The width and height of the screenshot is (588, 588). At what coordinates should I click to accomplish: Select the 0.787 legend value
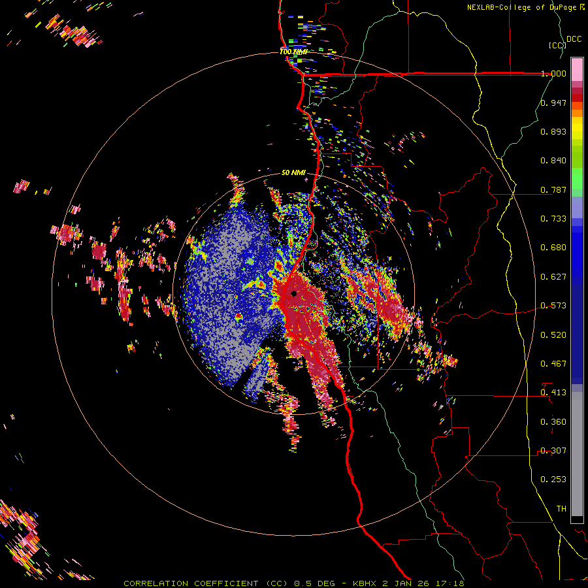coord(553,189)
